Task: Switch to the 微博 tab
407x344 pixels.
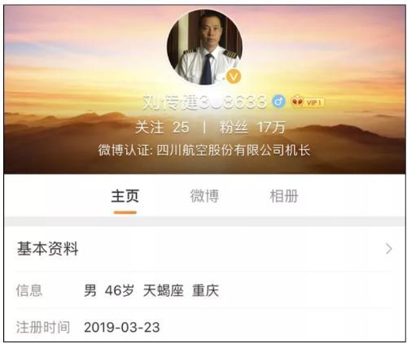Action: [x=204, y=196]
